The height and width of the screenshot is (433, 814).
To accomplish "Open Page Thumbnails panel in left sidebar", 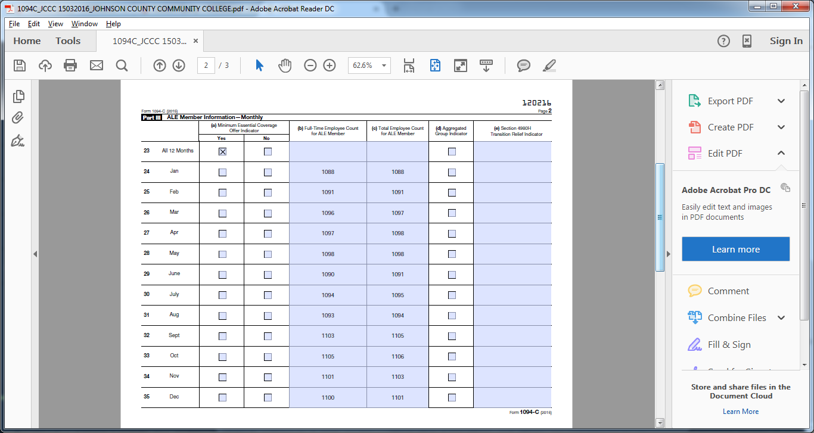I will click(x=18, y=96).
